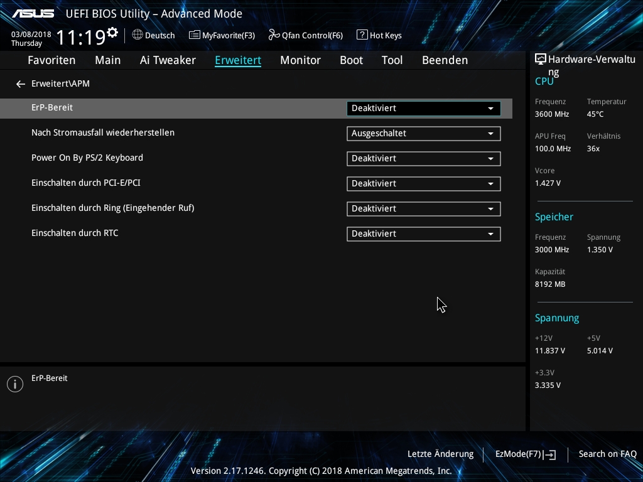The height and width of the screenshot is (482, 643).
Task: Click the +3.3V reading 3.335 V
Action: pyautogui.click(x=548, y=385)
